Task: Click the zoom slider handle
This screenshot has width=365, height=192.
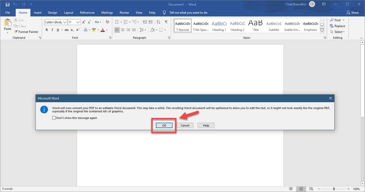Action: point(334,189)
